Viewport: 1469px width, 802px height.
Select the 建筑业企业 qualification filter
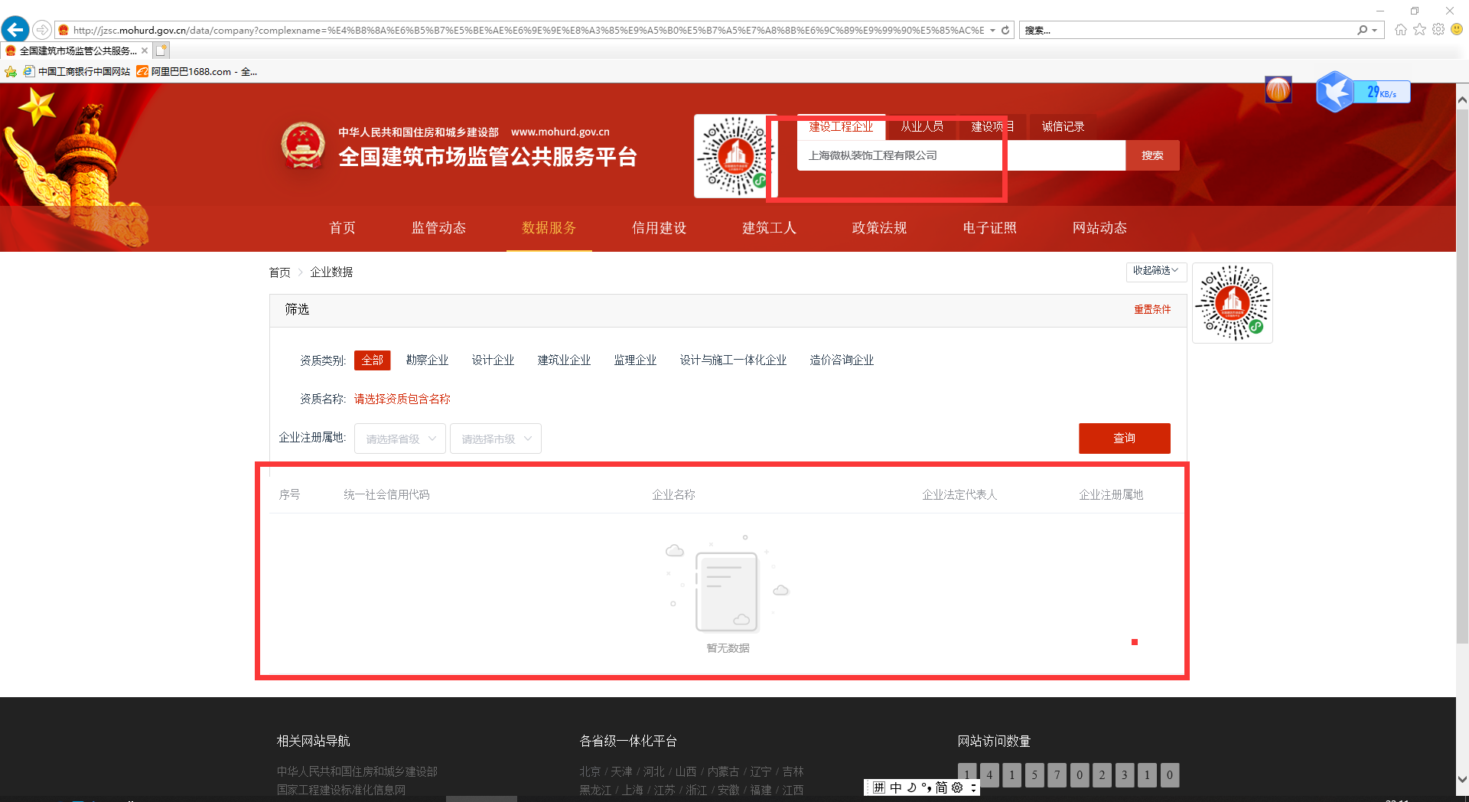pos(564,360)
